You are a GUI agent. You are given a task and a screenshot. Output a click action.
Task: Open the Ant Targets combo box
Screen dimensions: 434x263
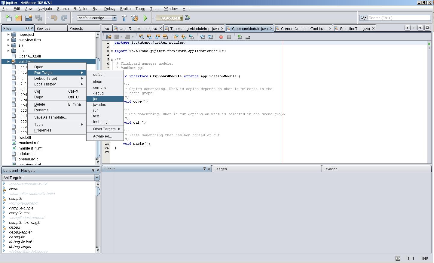51,178
